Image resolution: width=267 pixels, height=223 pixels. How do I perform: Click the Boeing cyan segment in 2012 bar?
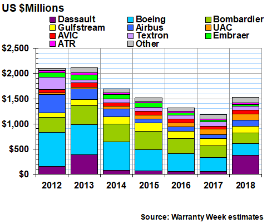(x=52, y=149)
